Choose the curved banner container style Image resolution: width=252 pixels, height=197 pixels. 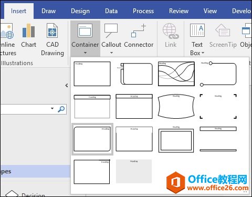coord(176,107)
